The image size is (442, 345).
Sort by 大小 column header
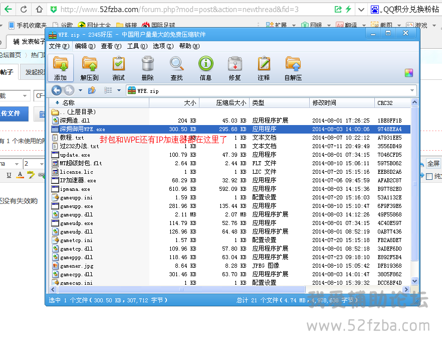click(174, 103)
